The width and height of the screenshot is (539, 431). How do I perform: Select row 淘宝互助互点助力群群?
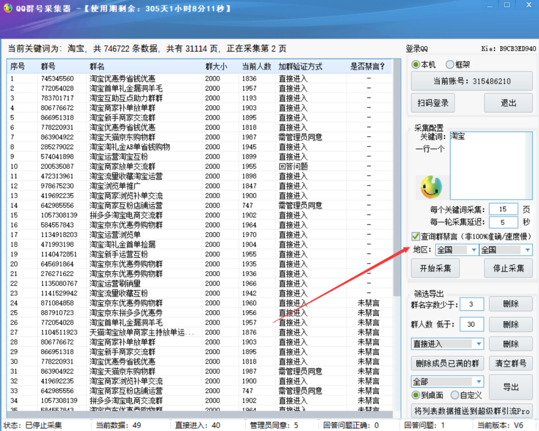click(x=199, y=98)
